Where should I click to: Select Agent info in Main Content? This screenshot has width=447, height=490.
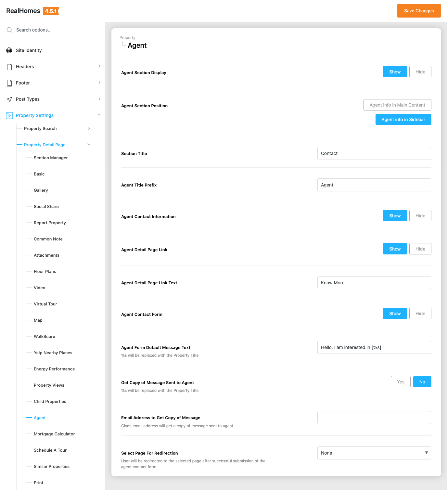397,105
